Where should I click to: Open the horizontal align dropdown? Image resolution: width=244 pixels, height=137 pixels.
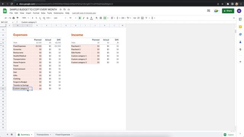tap(113, 18)
